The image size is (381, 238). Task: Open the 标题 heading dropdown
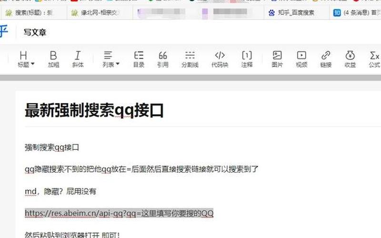26,59
